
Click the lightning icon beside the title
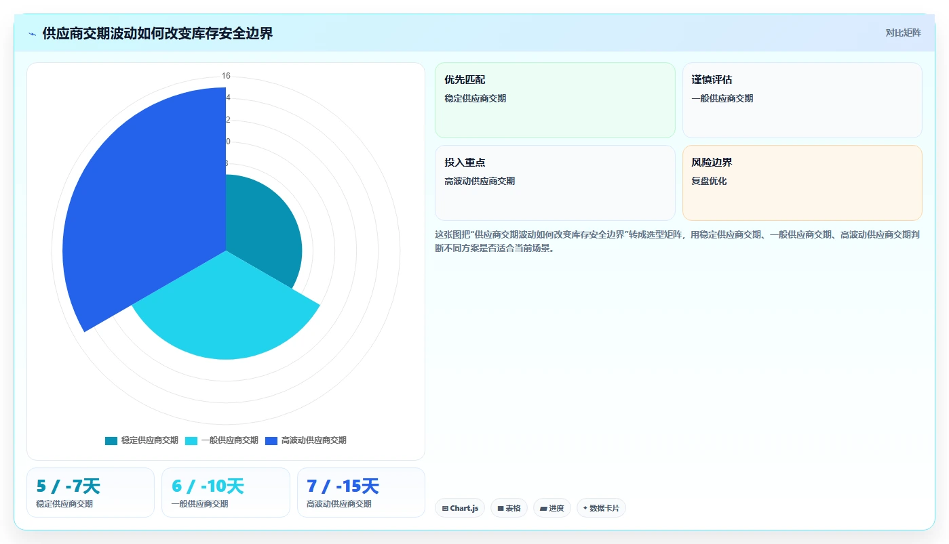tap(33, 34)
